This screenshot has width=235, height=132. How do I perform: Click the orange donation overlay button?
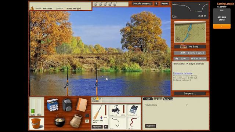222,26
